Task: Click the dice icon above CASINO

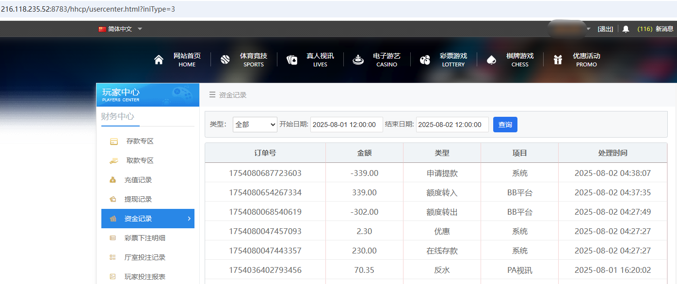Action: coord(358,59)
